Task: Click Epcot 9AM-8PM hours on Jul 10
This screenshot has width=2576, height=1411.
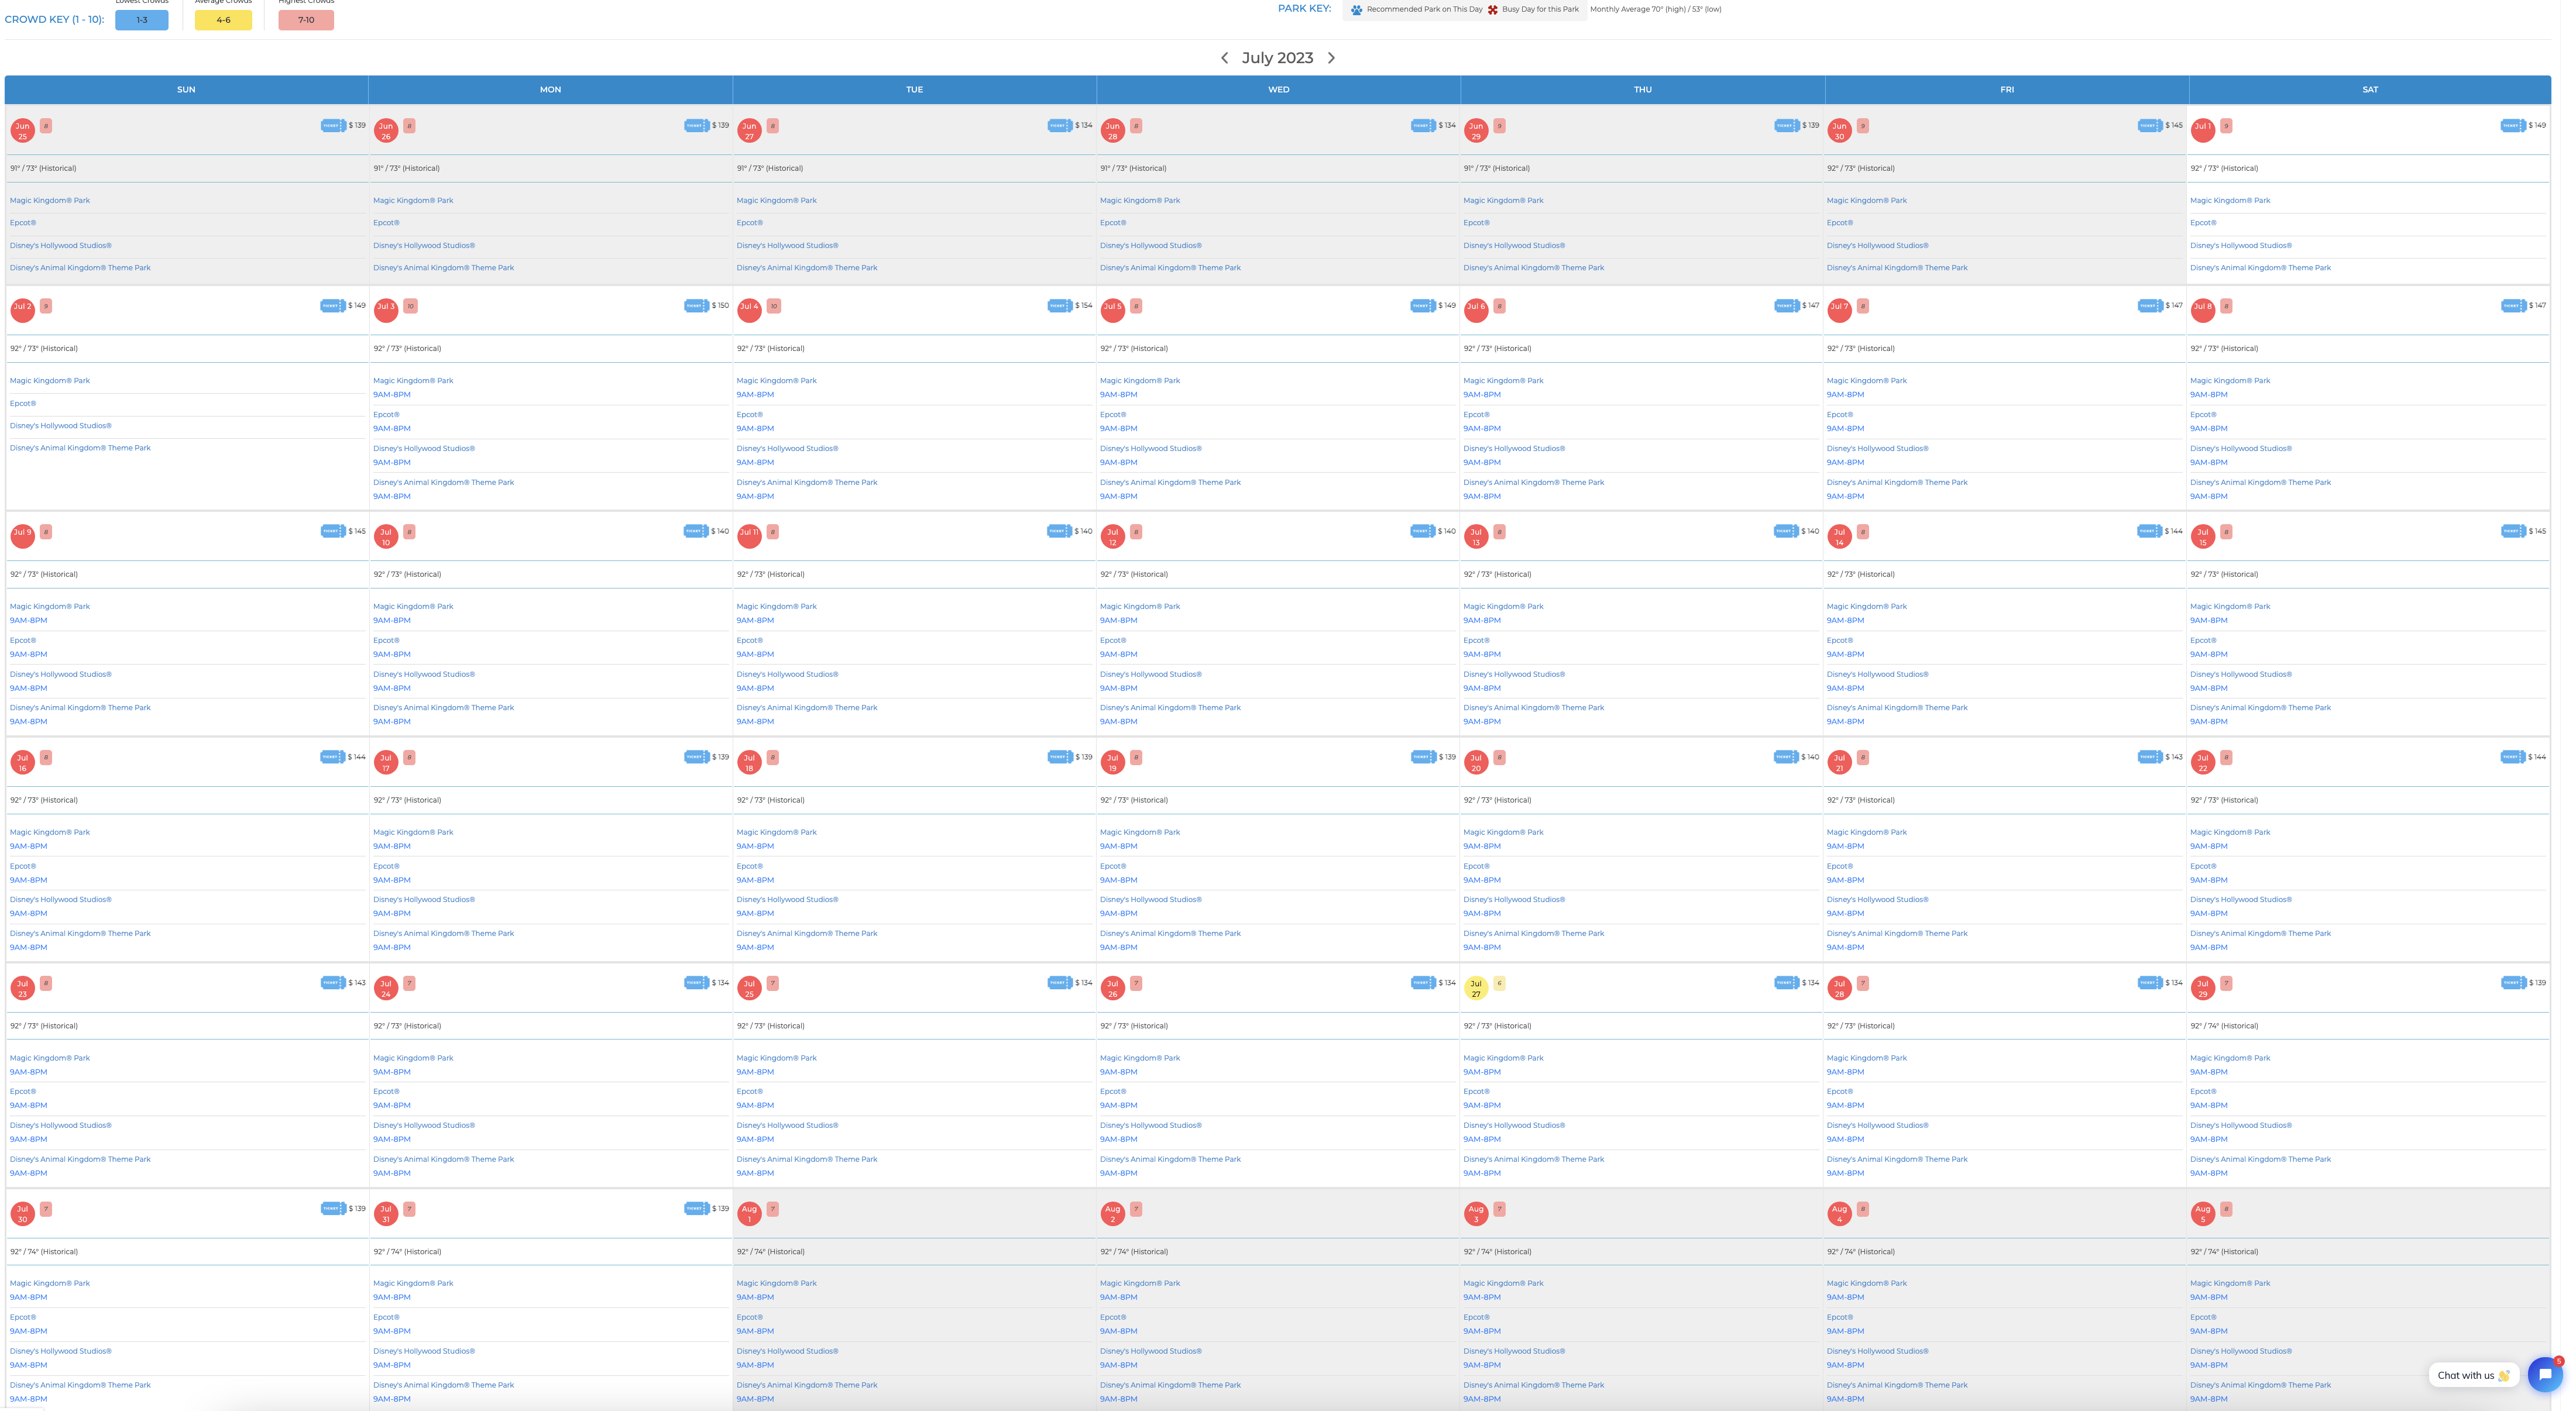Action: click(x=392, y=655)
